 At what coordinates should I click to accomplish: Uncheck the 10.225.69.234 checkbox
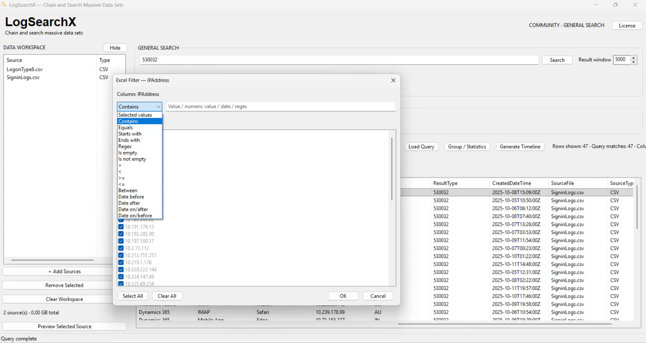pyautogui.click(x=121, y=284)
